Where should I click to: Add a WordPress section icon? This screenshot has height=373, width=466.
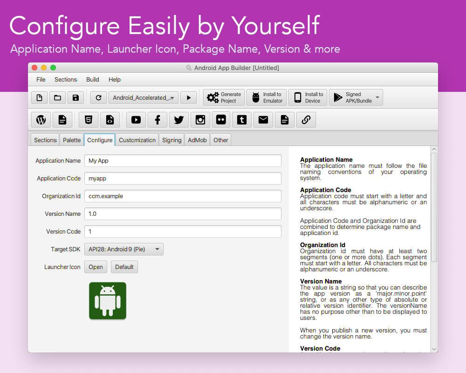point(41,120)
